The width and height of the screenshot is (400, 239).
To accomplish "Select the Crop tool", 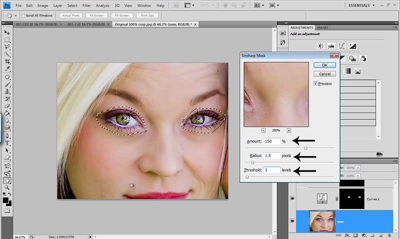I will pyautogui.click(x=7, y=61).
